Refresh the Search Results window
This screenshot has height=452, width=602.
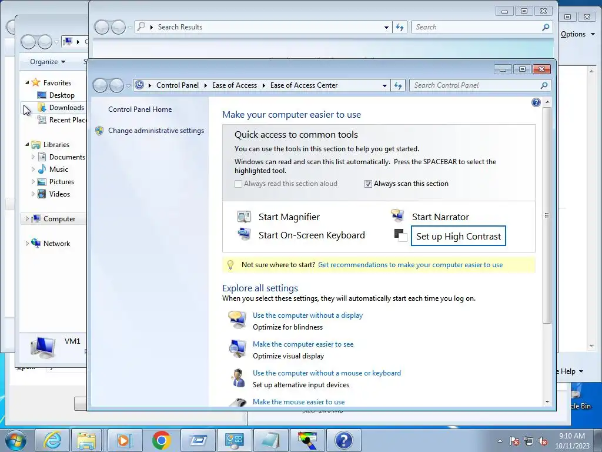400,27
